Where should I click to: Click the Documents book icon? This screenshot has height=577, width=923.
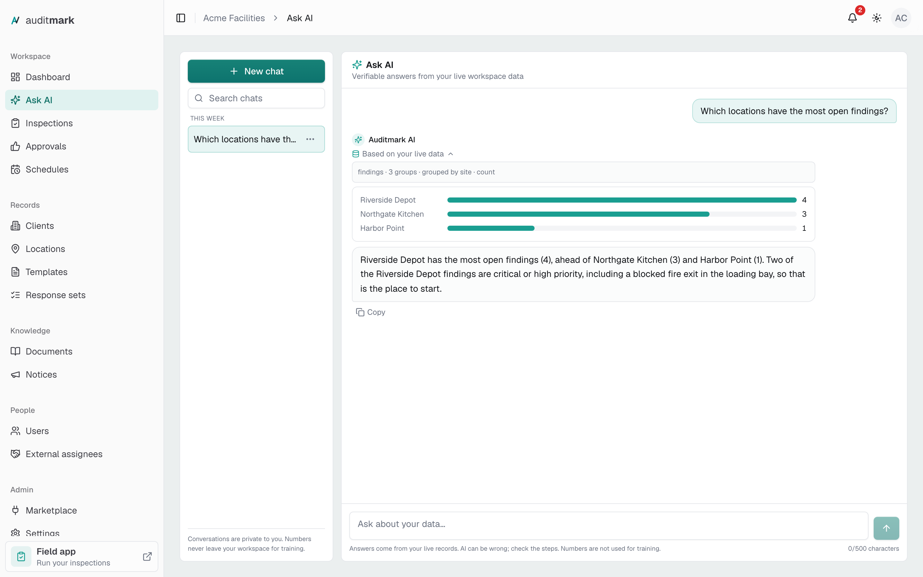pyautogui.click(x=15, y=351)
